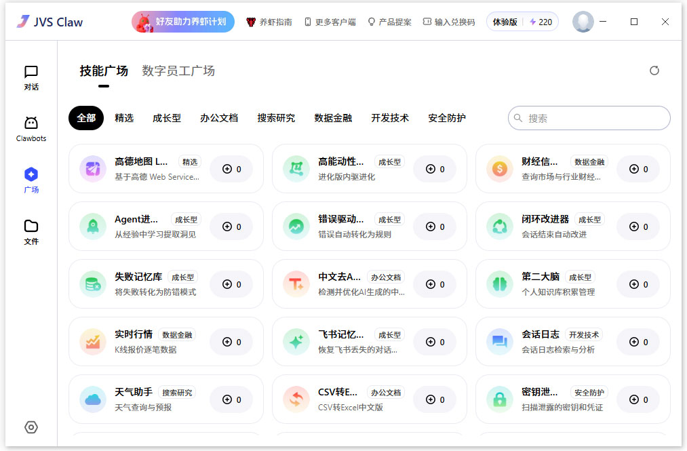Click the 天气助手 cloud icon
Viewport: 687px width, 451px height.
[92, 399]
